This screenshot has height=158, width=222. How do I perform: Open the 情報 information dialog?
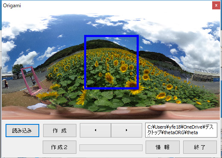pos(163,147)
